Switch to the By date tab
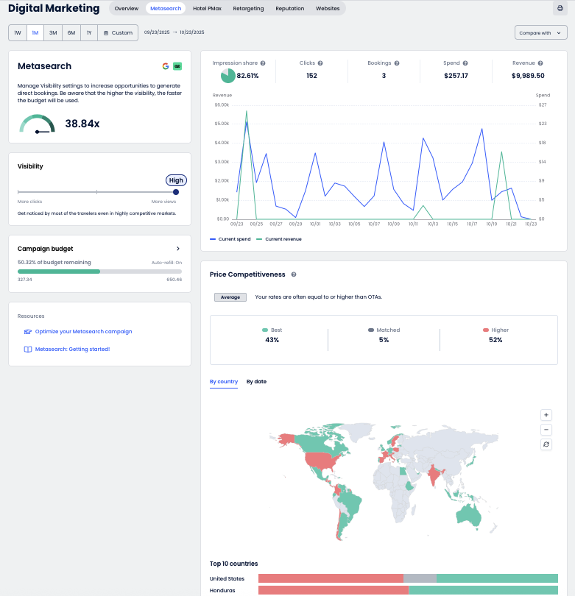This screenshot has height=596, width=575. pos(256,382)
